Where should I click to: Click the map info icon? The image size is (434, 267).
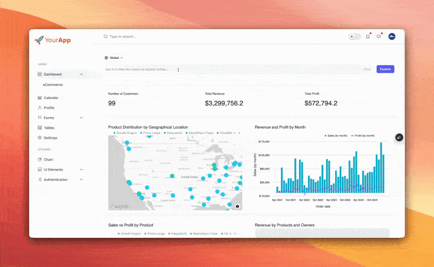(x=237, y=206)
